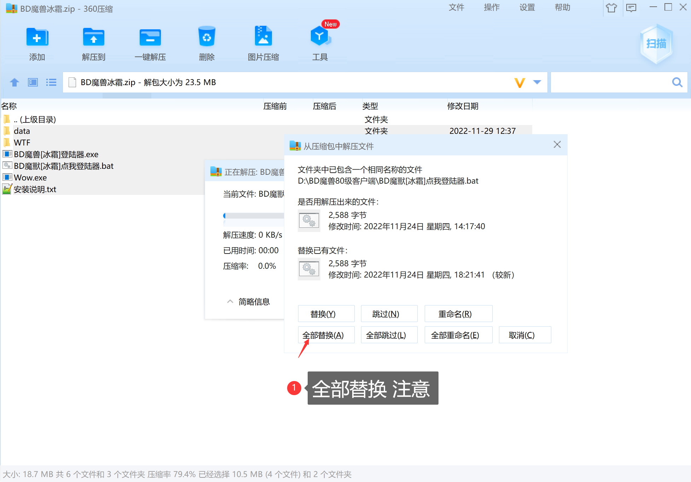The width and height of the screenshot is (691, 482).
Task: Click the 解压到 (Extract to) icon
Action: click(x=94, y=37)
